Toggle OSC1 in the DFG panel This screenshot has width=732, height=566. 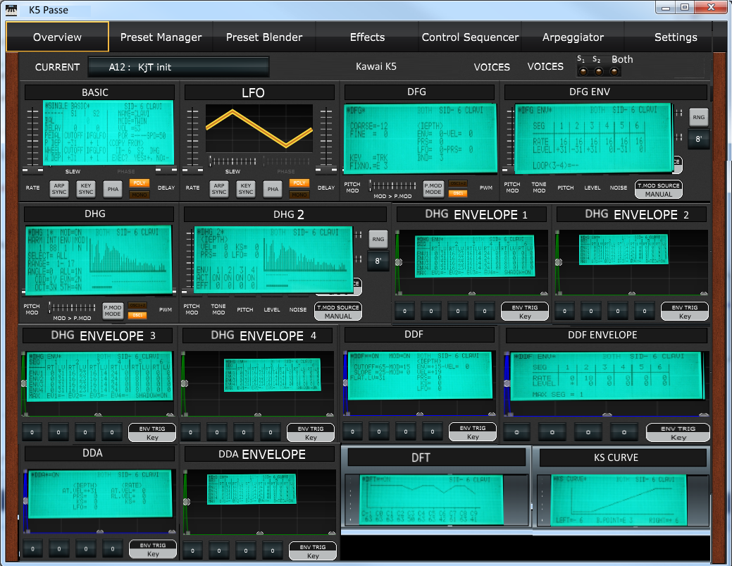coord(458,194)
